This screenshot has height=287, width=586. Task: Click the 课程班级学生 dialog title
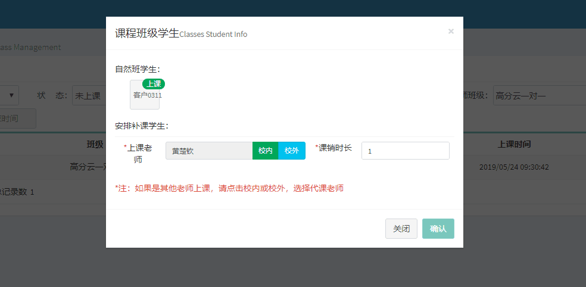pos(146,33)
